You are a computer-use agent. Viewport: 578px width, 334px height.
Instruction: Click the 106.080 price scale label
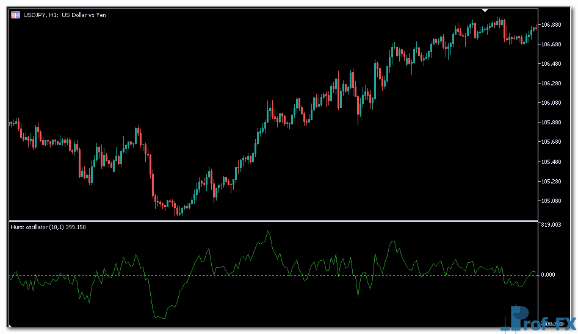[551, 103]
